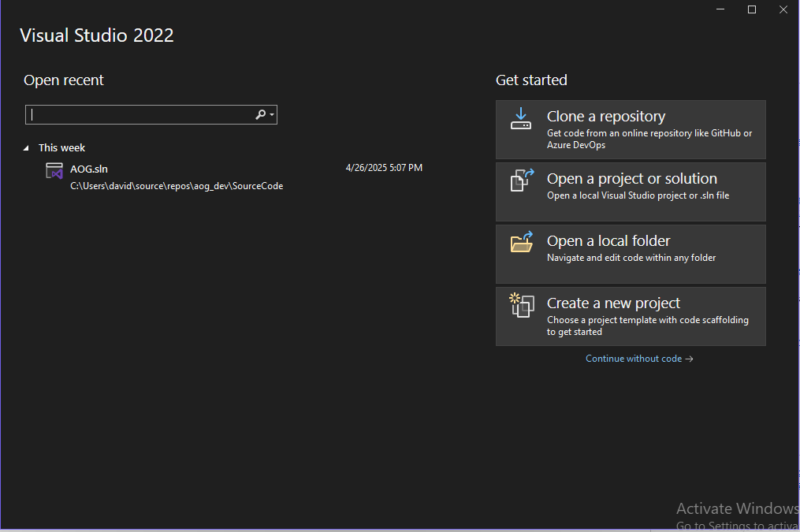Focus the Open recent search field
The height and width of the screenshot is (532, 800).
coord(151,115)
